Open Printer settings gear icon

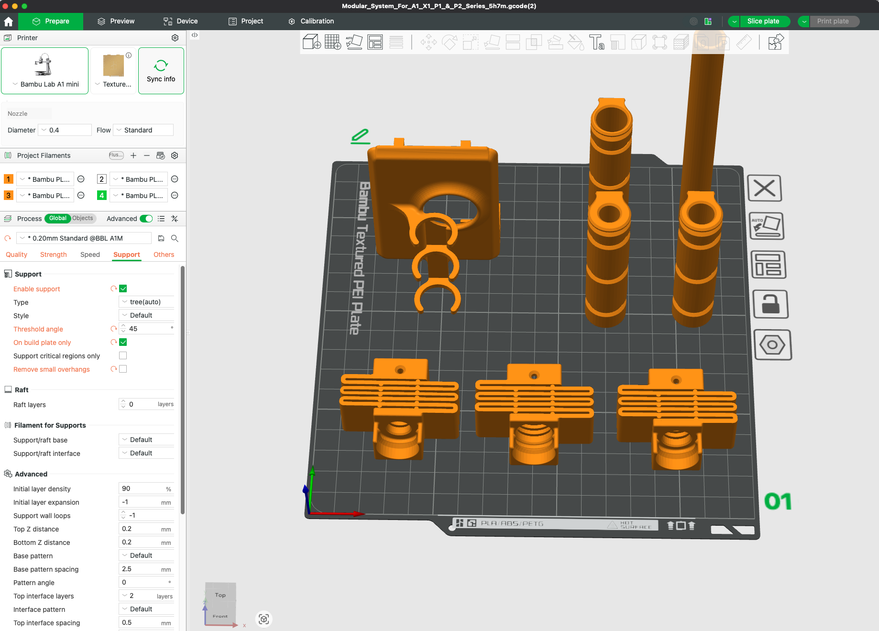[x=175, y=38]
